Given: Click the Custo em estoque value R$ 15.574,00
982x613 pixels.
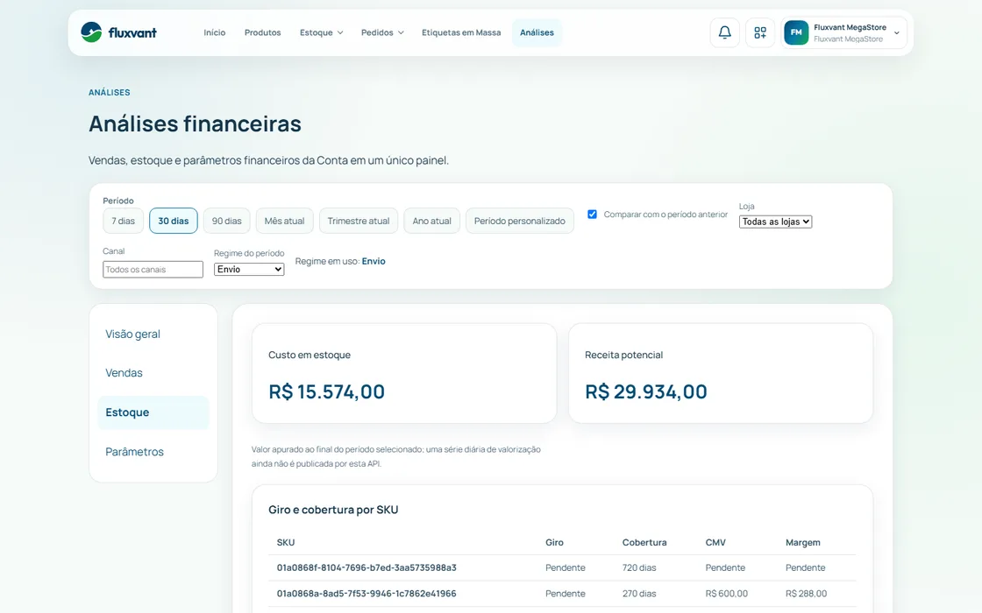Looking at the screenshot, I should click(326, 391).
